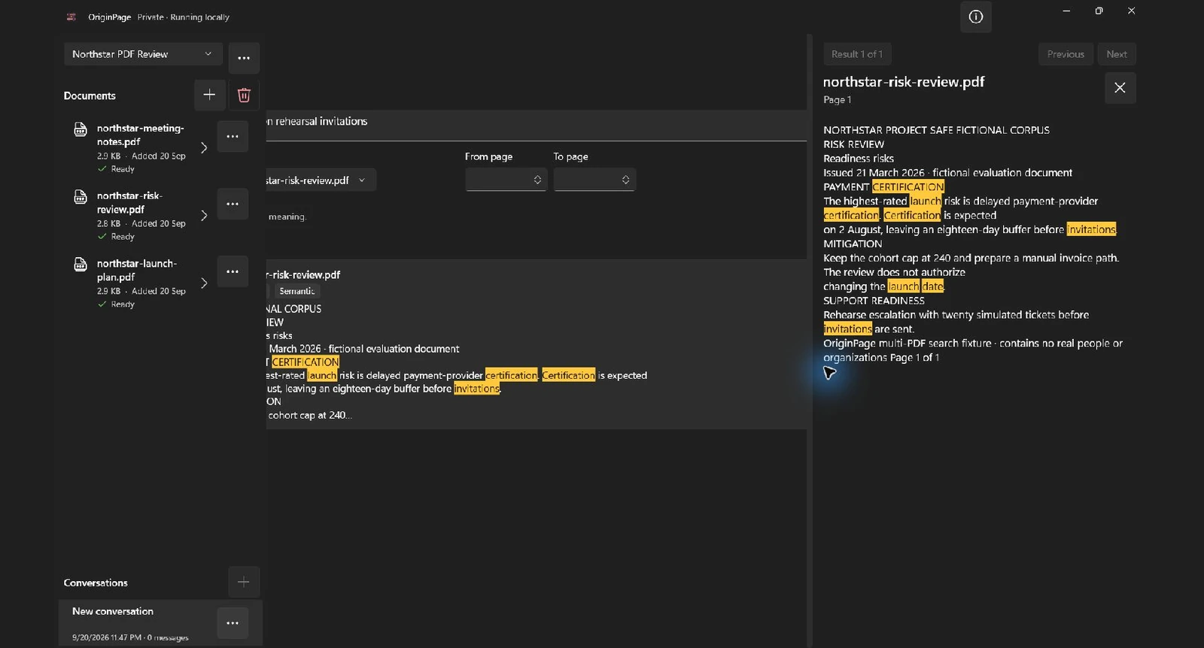Click the 'Page 1' label in preview
The height and width of the screenshot is (648, 1204).
click(x=837, y=100)
